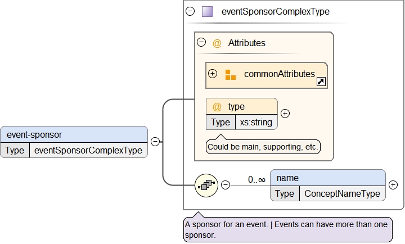Collapse the sequence's child elements
The image size is (405, 244).
(226, 184)
